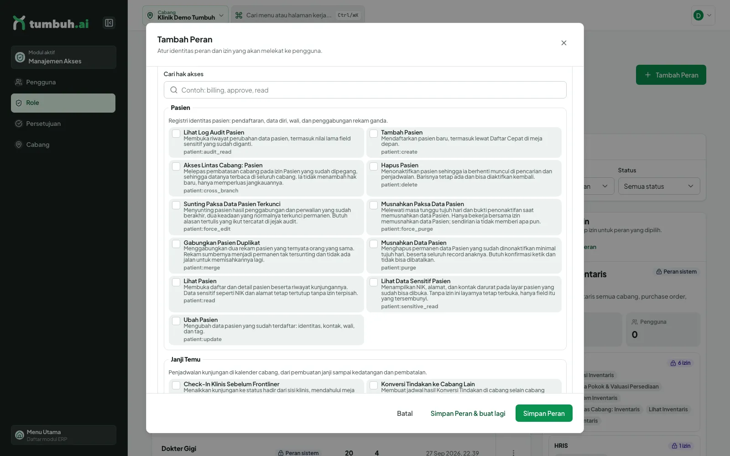Click the Role shield icon in sidebar
This screenshot has width=730, height=456.
click(x=19, y=103)
